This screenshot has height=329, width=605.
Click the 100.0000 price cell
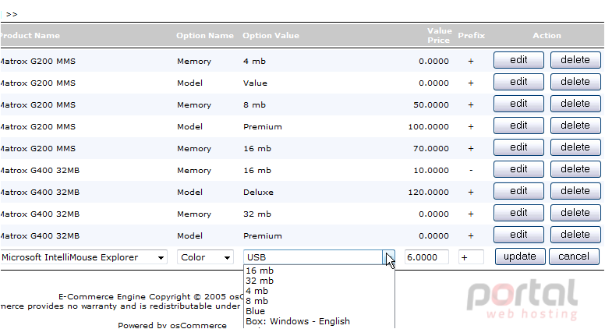(428, 126)
